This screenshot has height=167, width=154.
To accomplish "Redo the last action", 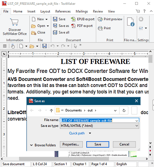I will pyautogui.click(x=63, y=46).
